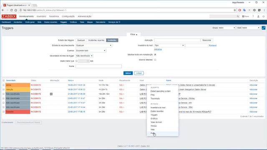Select the Estado dos triggers option Incidentes recentes
The width and height of the screenshot is (267, 150).
(x=96, y=40)
